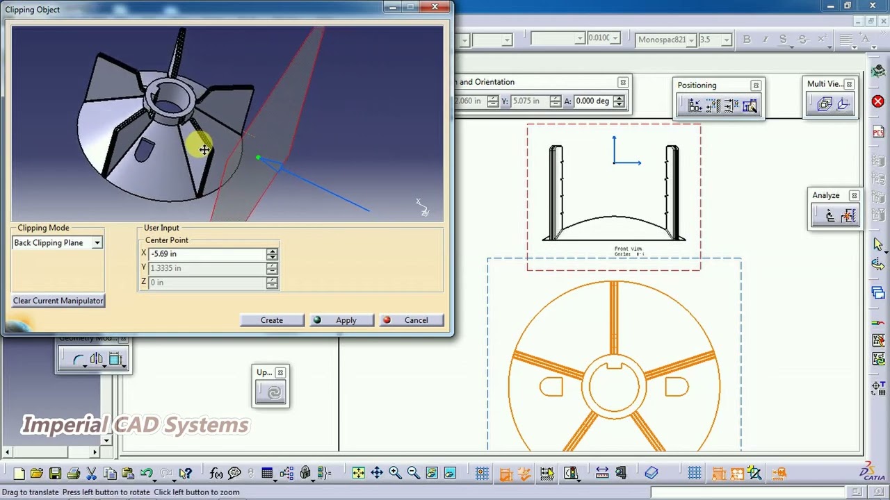The image size is (890, 500).
Task: Click the X center point field
Action: [207, 254]
